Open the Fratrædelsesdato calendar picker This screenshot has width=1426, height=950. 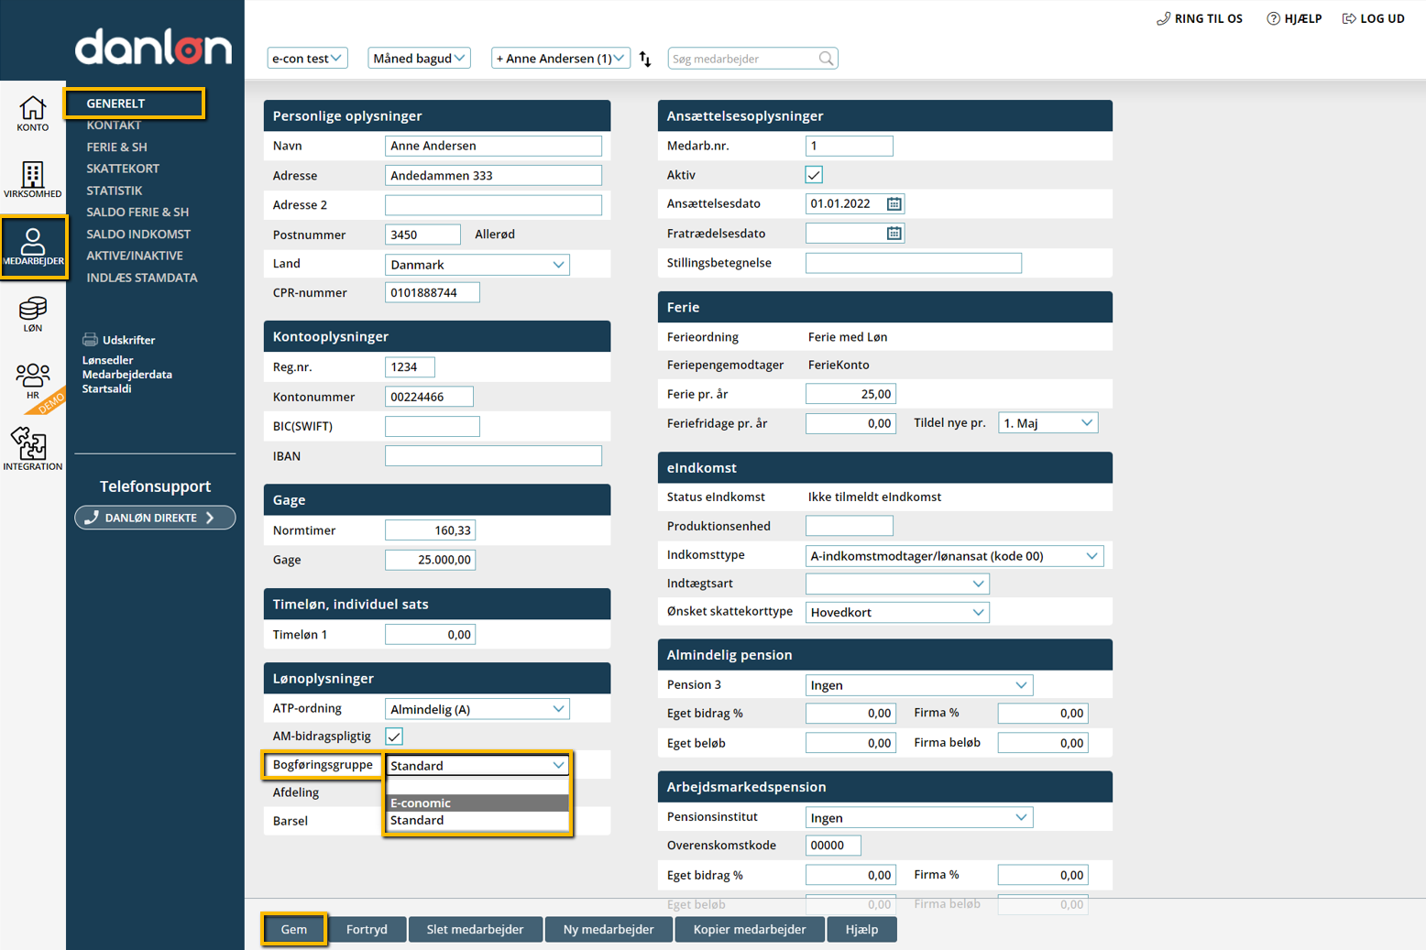tap(894, 234)
